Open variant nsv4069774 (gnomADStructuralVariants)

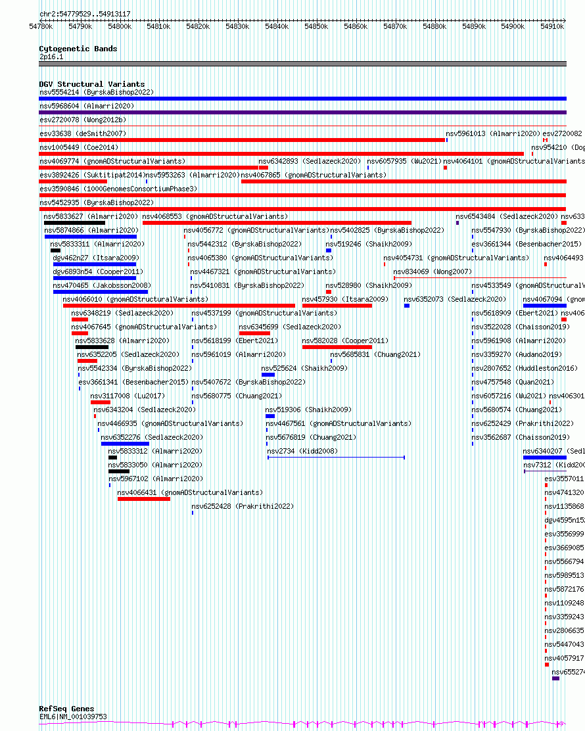click(112, 161)
